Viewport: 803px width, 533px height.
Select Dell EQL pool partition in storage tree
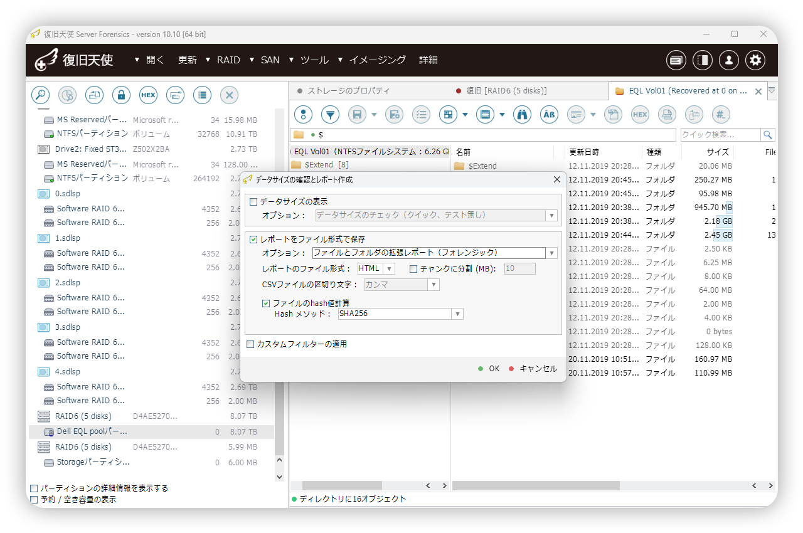click(x=151, y=432)
